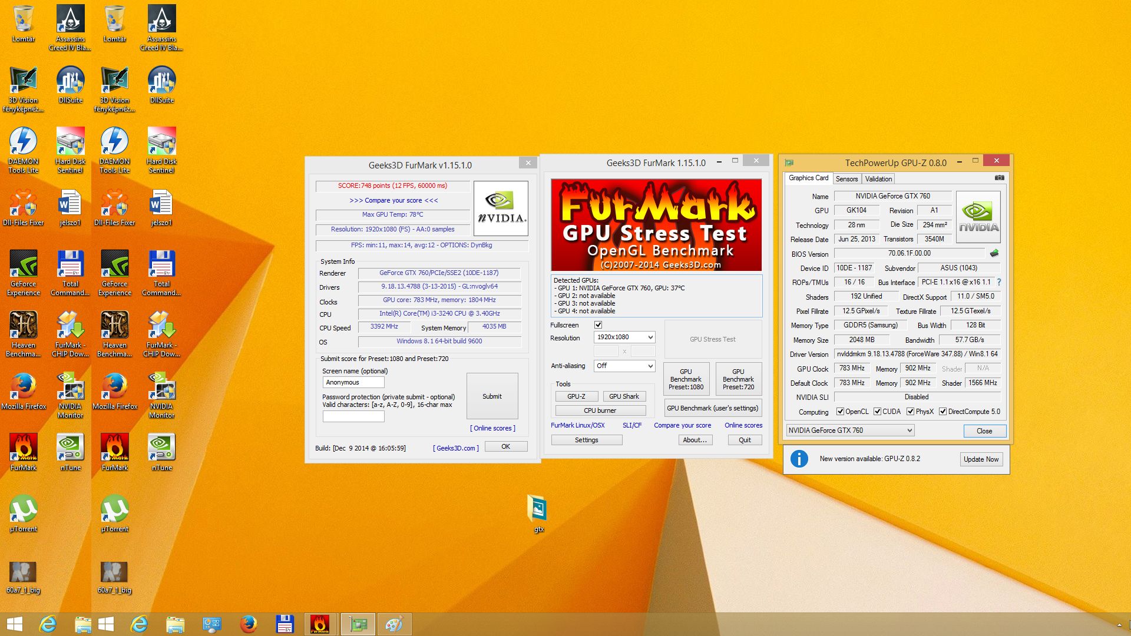Toggle the Fullscreen checkbox in FurMark

[x=598, y=325]
